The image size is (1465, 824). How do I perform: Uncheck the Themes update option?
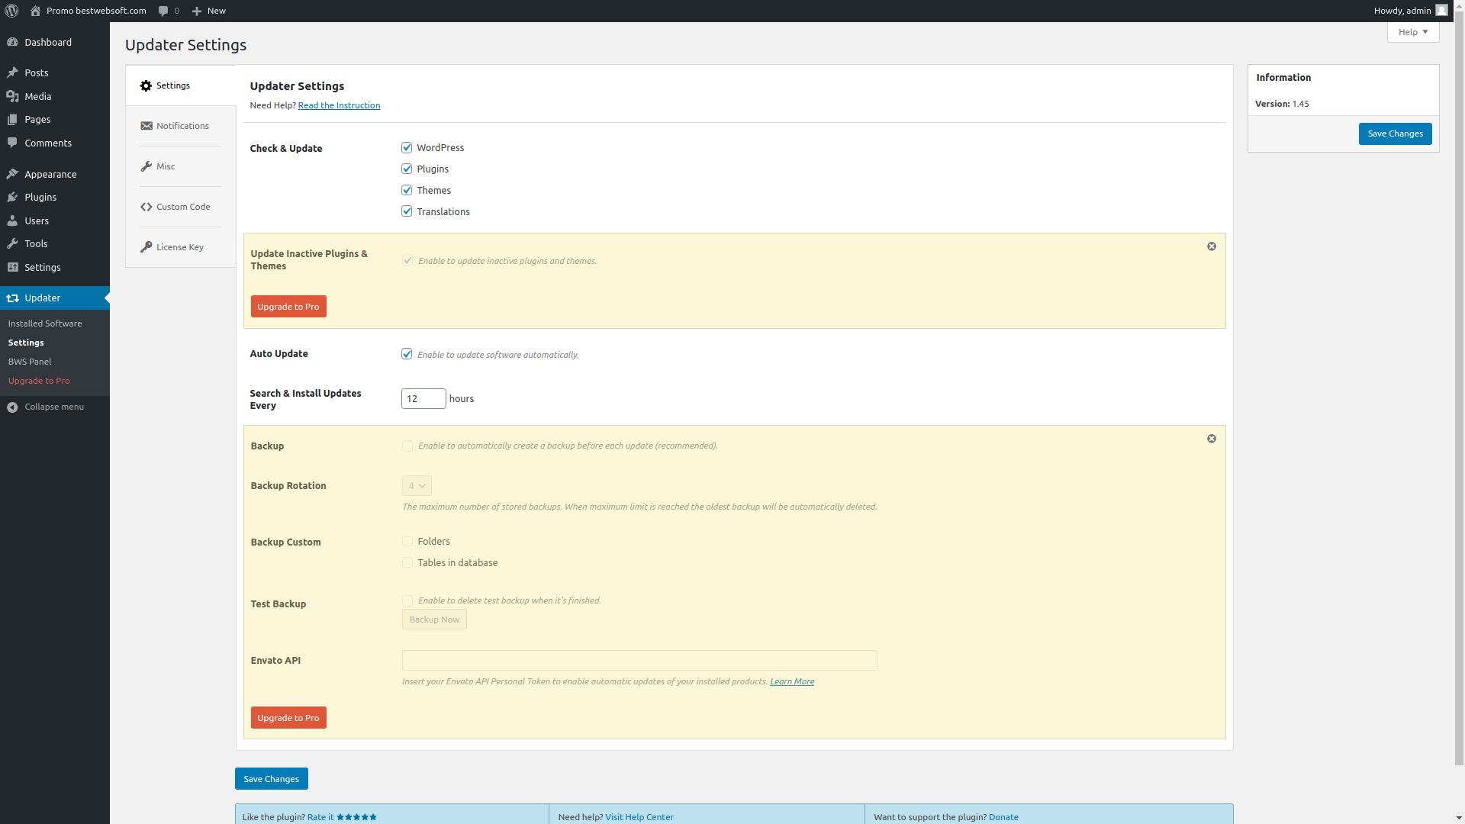[407, 189]
